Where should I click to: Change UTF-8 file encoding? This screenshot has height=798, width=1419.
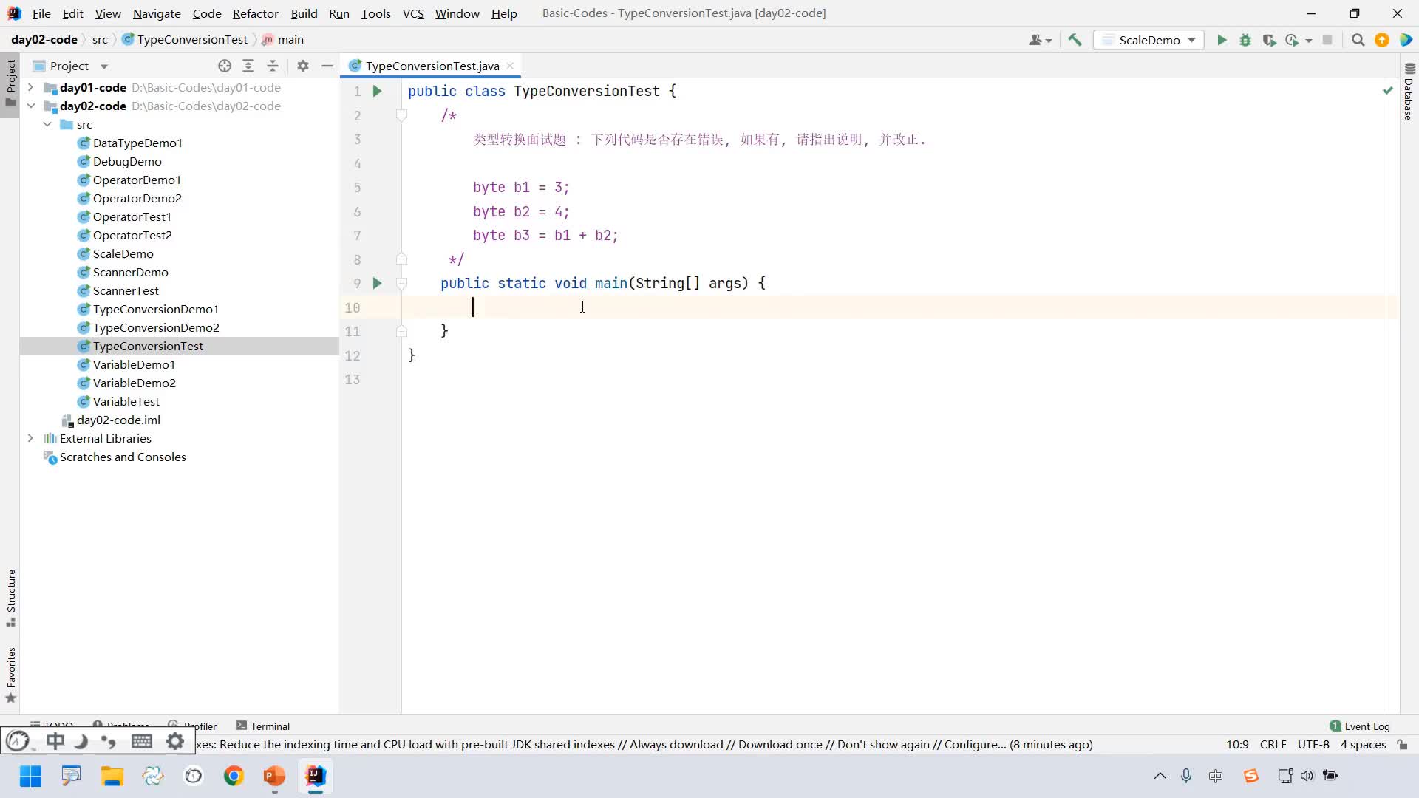[x=1313, y=744]
